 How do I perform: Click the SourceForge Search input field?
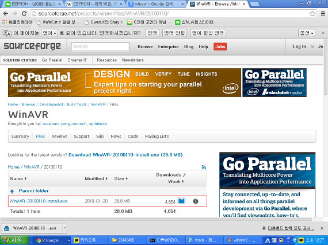pos(100,46)
